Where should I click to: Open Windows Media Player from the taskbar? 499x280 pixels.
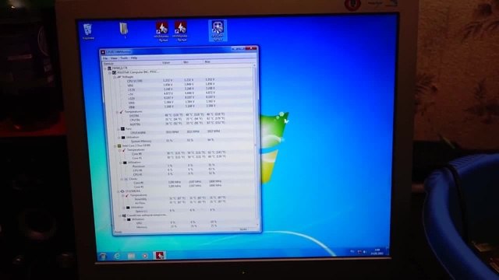click(x=145, y=256)
